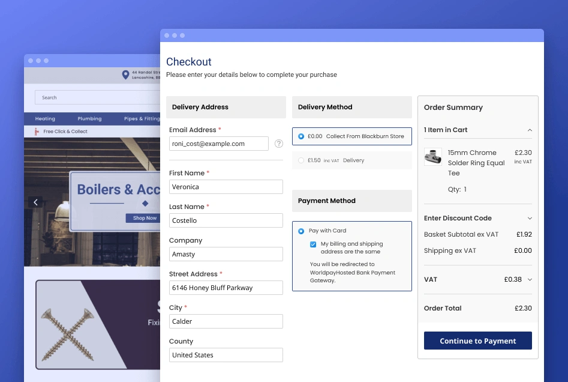
Task: Click the crossed screws fixings image
Action: 67,324
